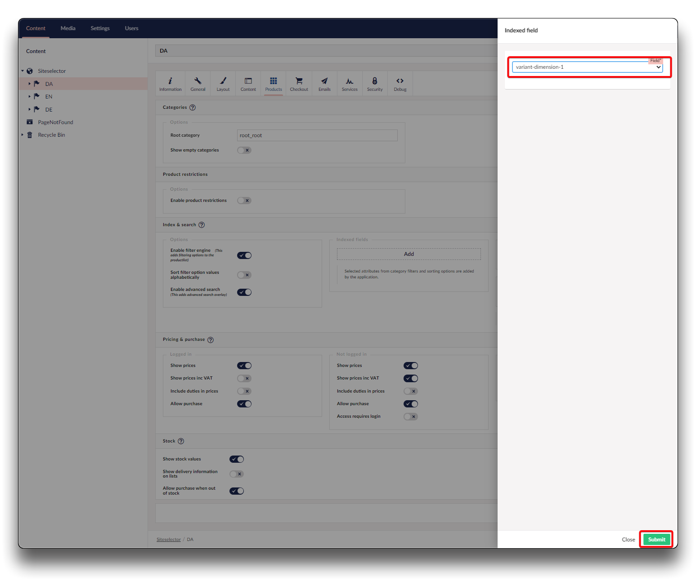Open the Emails paper plane icon
The width and height of the screenshot is (696, 581).
point(324,81)
